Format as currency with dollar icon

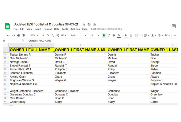43,35
